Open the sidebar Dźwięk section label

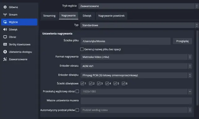[x=13, y=29]
